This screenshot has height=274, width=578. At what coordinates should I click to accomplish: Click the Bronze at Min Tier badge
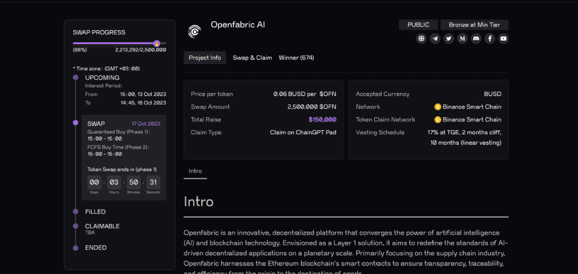click(475, 25)
